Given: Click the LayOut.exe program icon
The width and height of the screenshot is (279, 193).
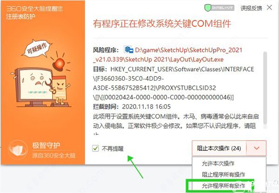Looking at the screenshot, I should [x=129, y=50].
